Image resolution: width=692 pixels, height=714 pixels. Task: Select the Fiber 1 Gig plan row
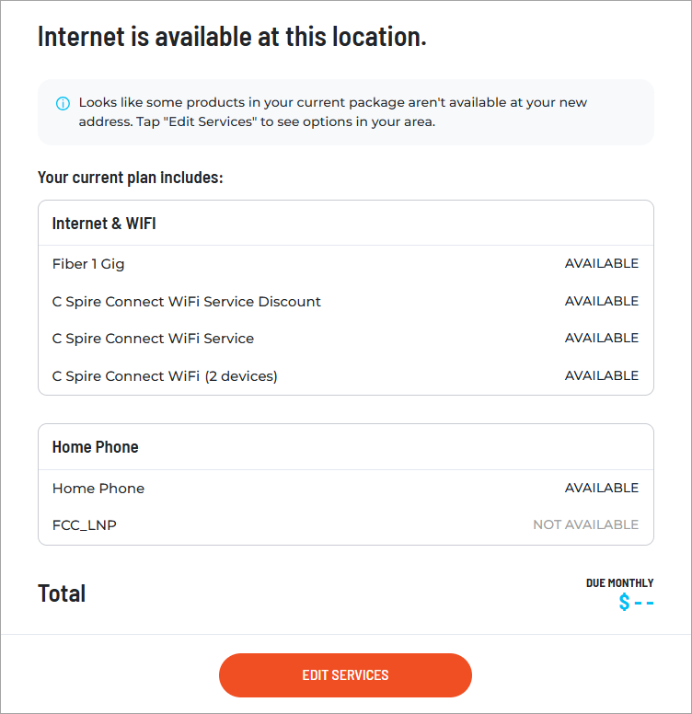pos(88,264)
